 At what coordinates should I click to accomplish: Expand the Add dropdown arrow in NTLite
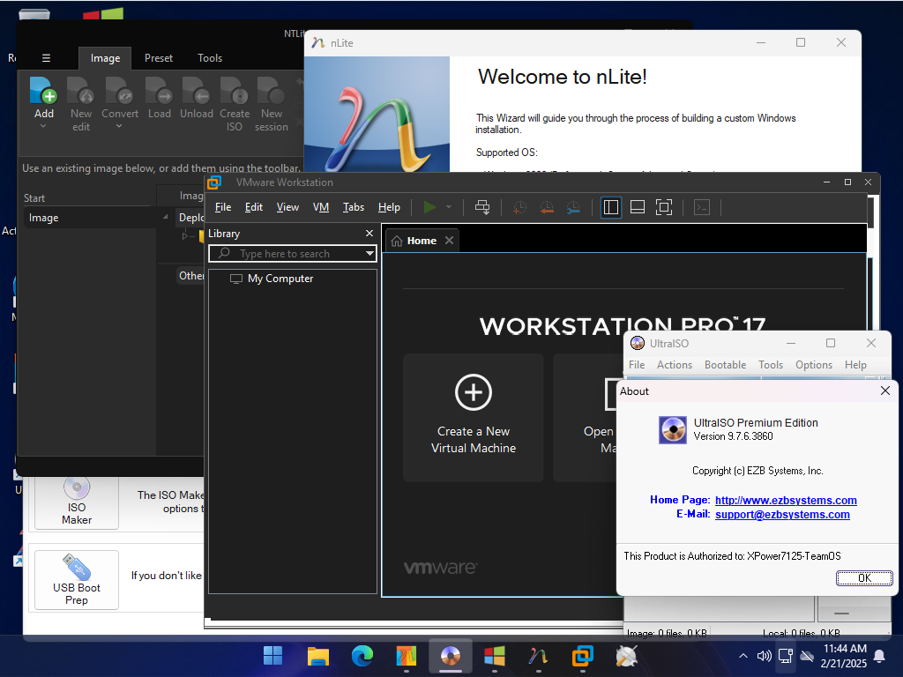point(43,126)
